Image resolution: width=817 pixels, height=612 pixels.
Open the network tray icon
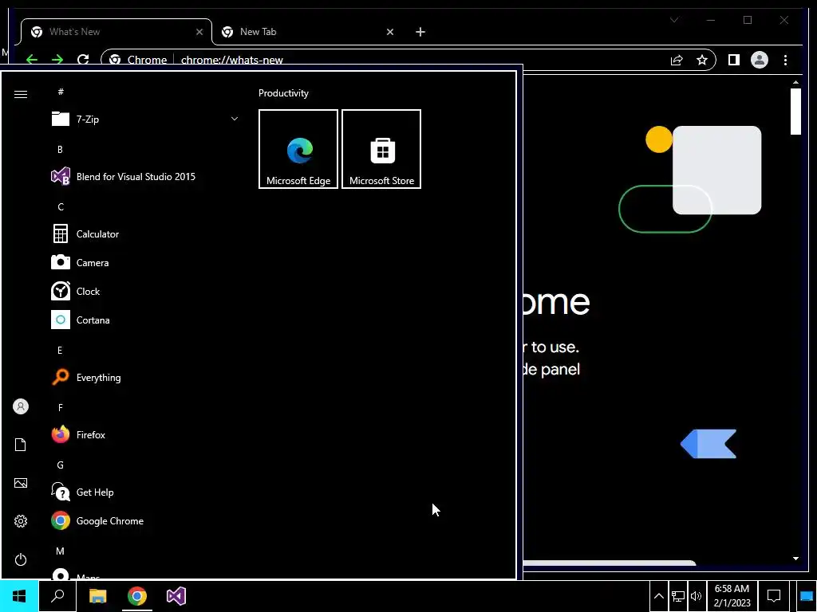tap(678, 596)
